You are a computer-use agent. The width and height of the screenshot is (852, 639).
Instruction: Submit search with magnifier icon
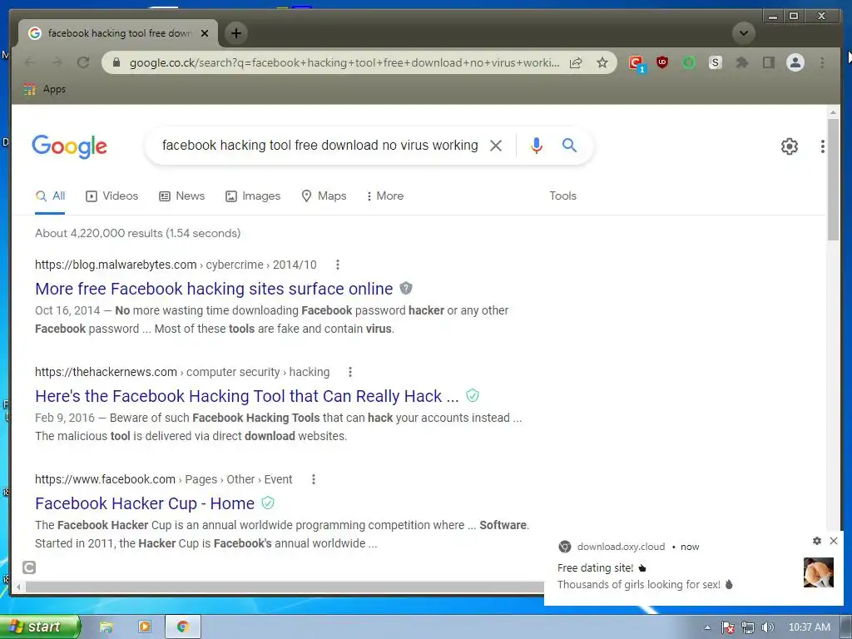click(569, 145)
